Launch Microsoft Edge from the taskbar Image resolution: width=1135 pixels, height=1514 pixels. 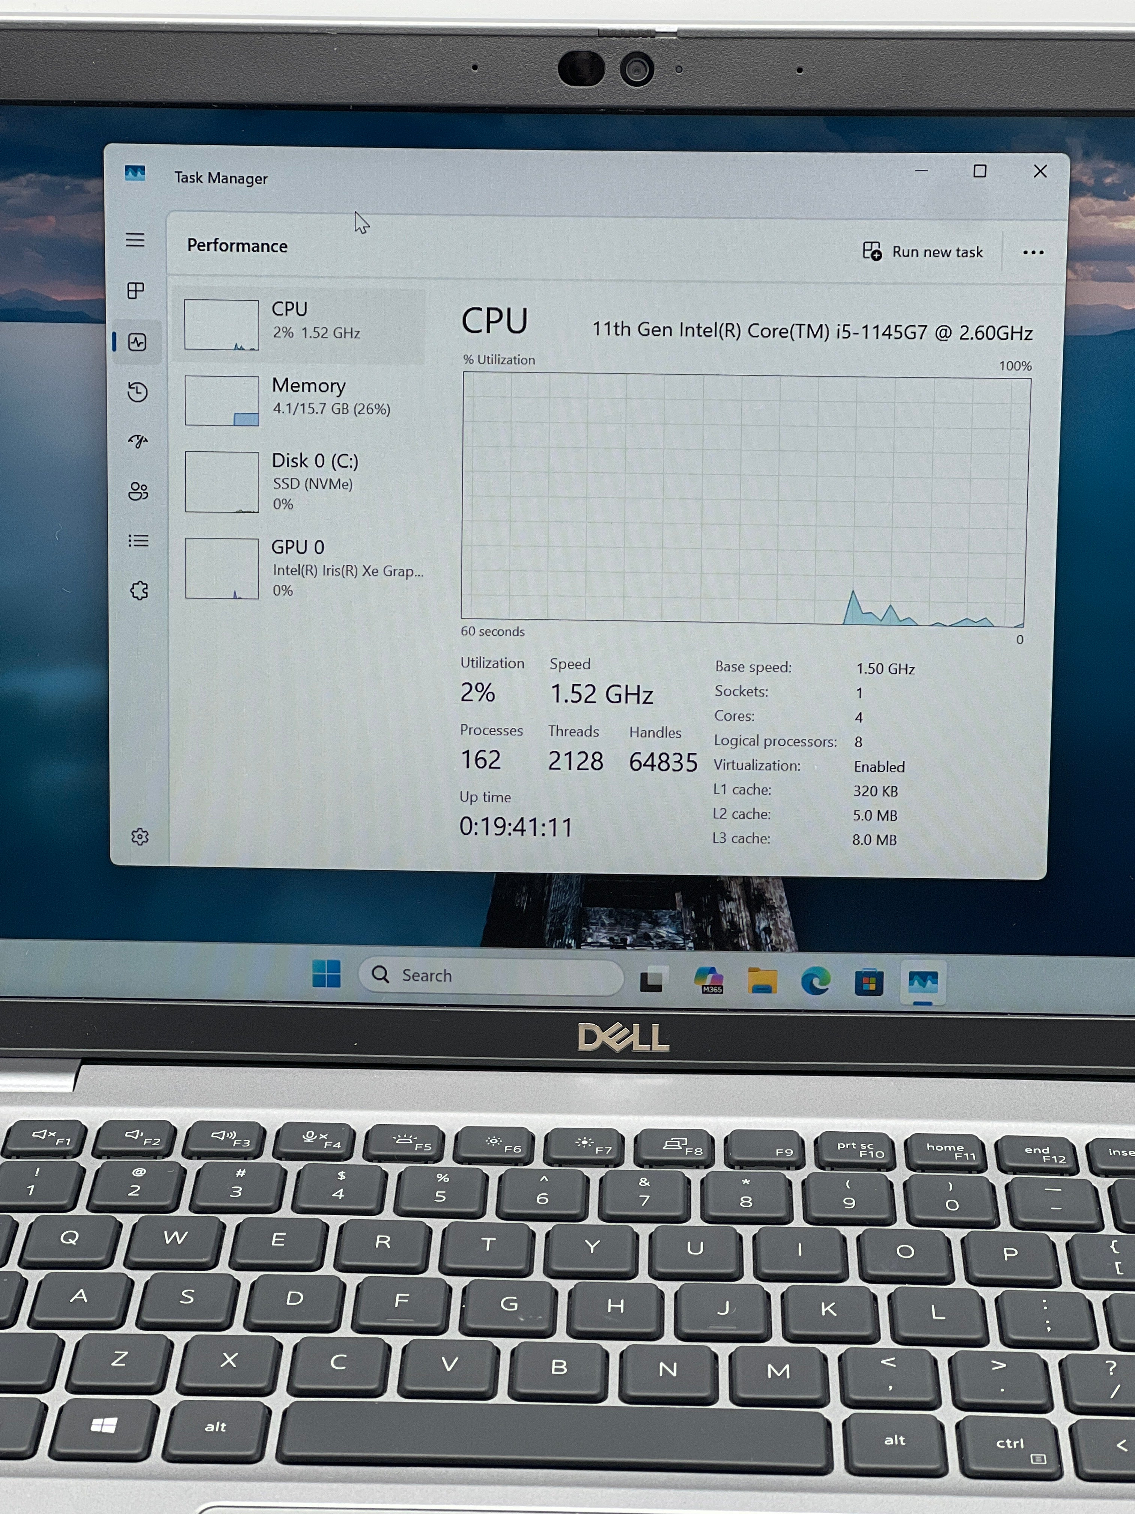coord(816,982)
